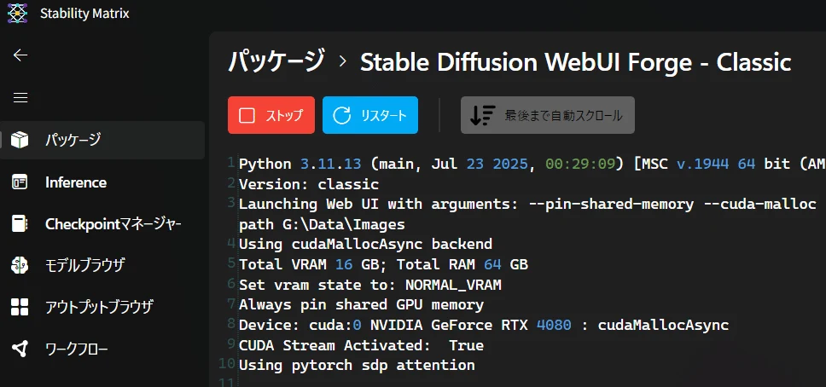This screenshot has height=387, width=826.
Task: Click 'Set vram state to: NORMAL_VRAM' line
Action: (369, 285)
